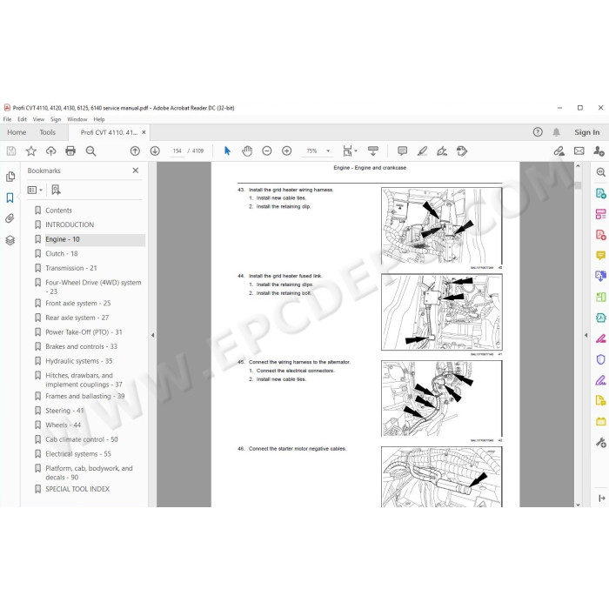Add a comment with speech bubble icon

click(x=402, y=151)
